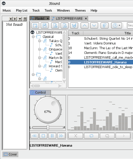Toggle repeat-one track mode

point(107,136)
